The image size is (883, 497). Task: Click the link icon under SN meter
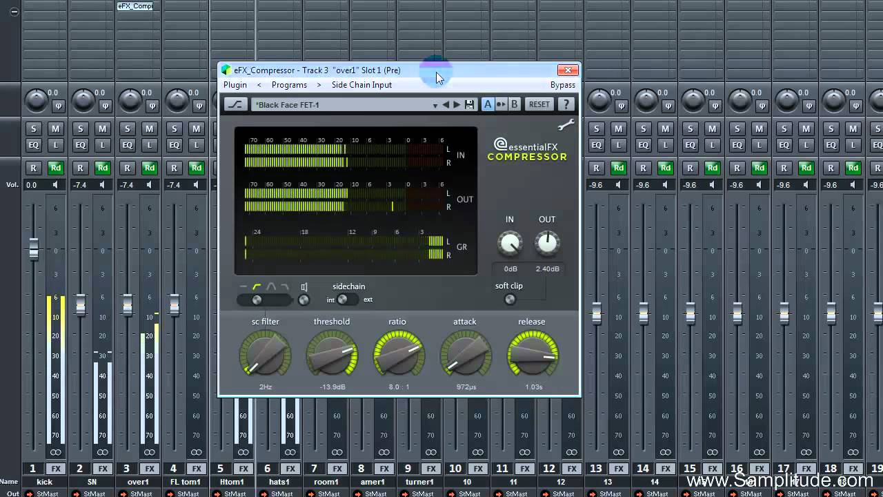102,453
